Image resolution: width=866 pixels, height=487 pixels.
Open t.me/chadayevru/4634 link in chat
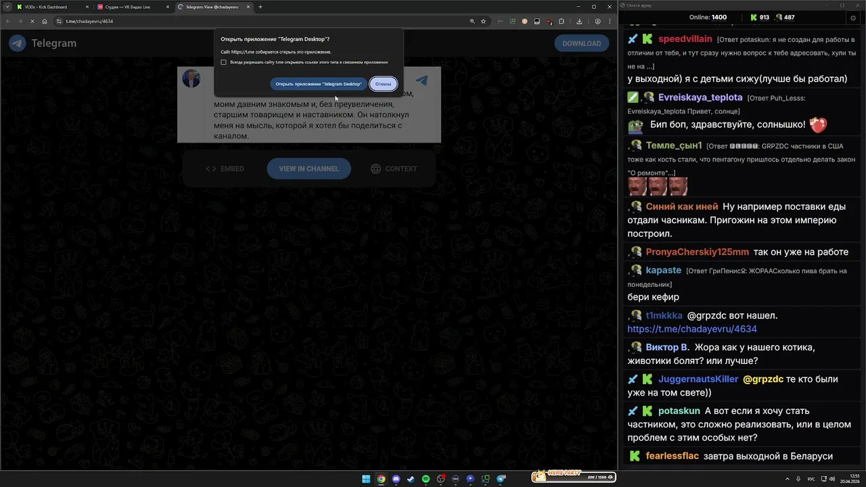[692, 329]
